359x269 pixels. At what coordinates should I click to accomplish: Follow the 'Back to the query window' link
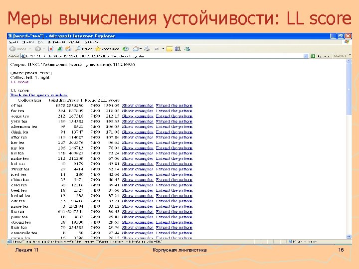39,95
